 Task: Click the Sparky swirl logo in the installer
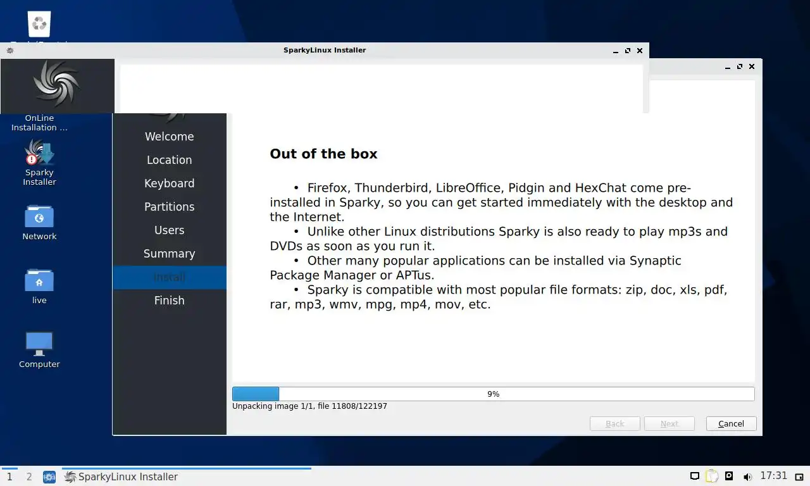[x=57, y=84]
